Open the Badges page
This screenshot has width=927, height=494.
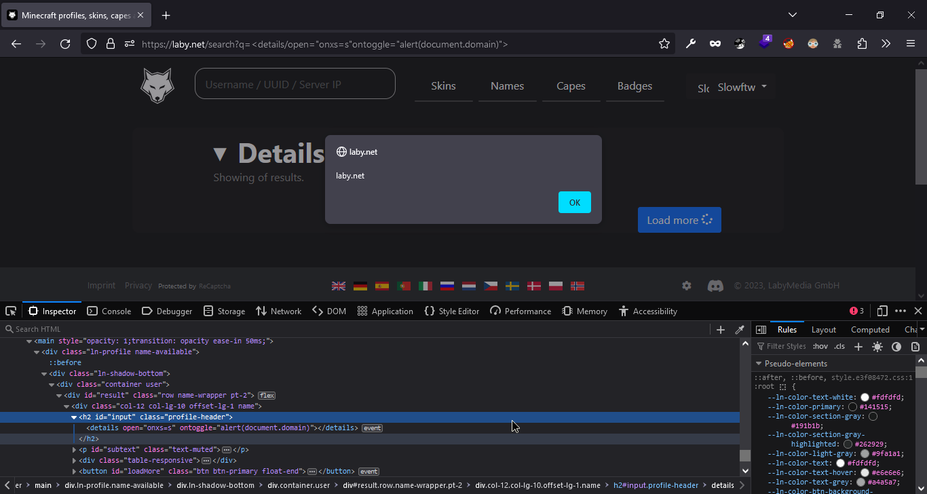coord(635,86)
